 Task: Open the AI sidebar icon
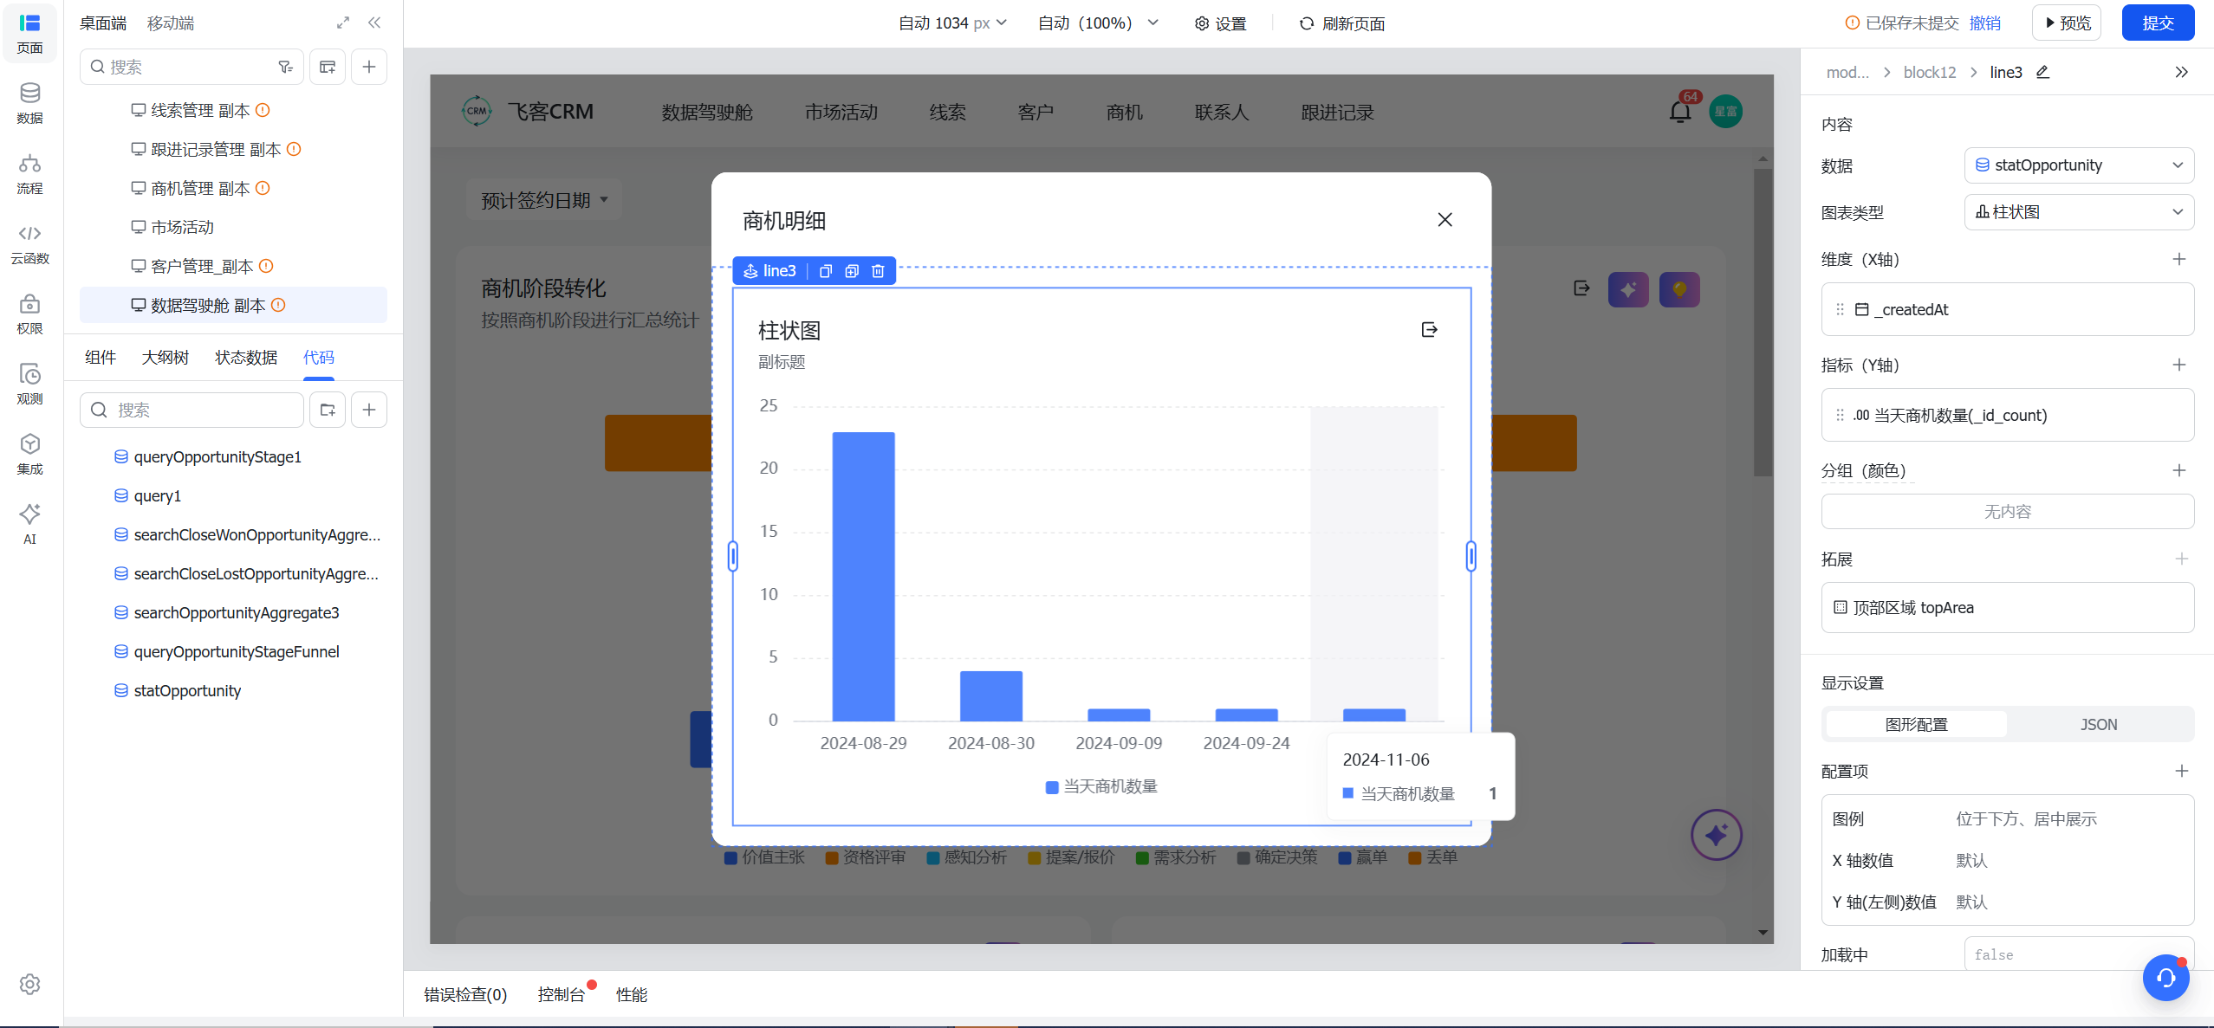(29, 525)
